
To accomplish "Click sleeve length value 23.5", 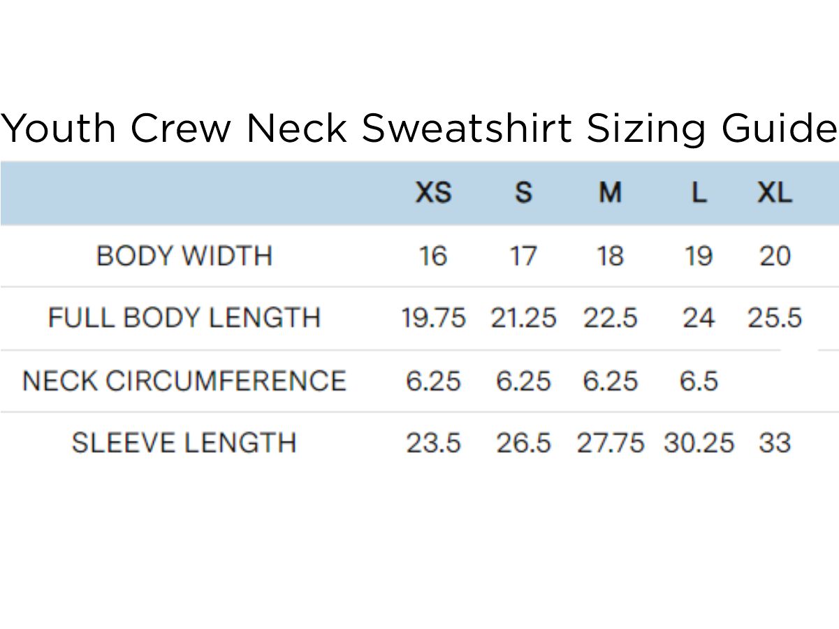I will pyautogui.click(x=433, y=443).
